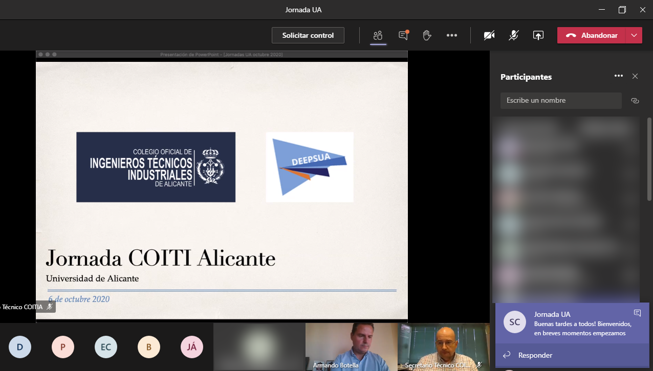Click the Presentación de PowerPoint window title
Image resolution: width=653 pixels, height=371 pixels.
222,54
